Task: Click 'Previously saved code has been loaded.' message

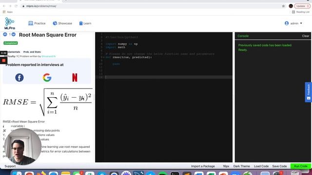Action: pos(265,45)
